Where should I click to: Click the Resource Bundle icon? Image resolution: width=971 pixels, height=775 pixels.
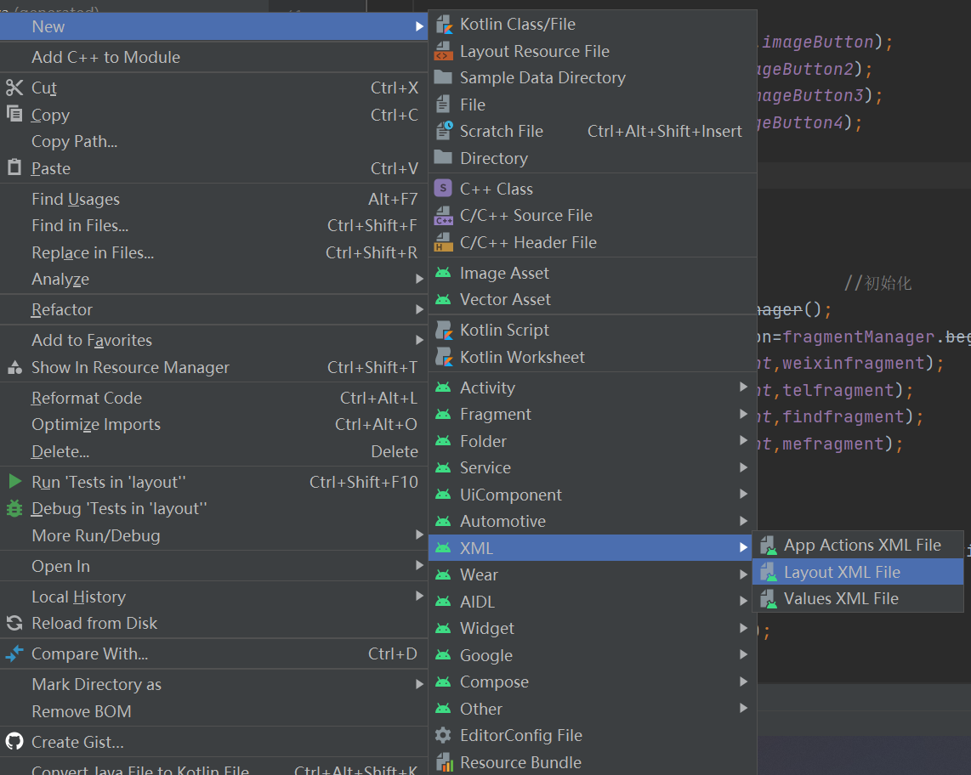click(x=443, y=762)
